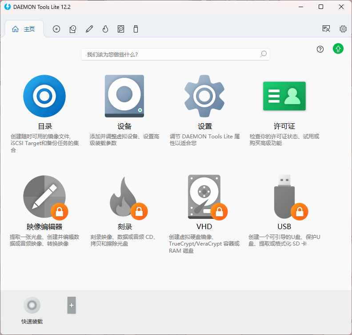Click the help question mark icon

320,49
